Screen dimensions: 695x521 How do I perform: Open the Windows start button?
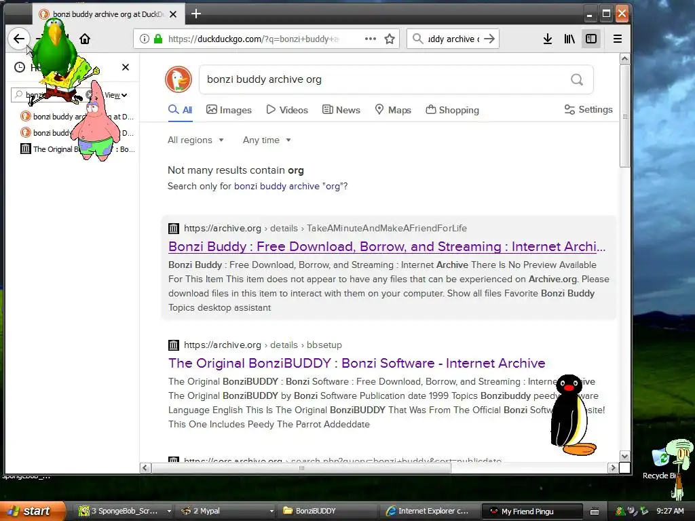point(33,511)
